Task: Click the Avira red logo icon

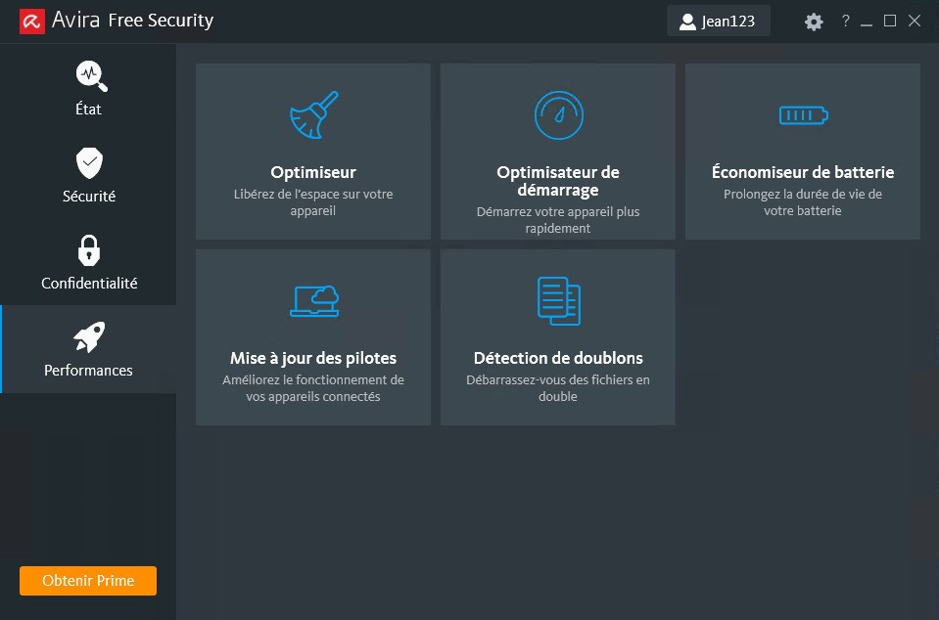Action: click(x=32, y=22)
